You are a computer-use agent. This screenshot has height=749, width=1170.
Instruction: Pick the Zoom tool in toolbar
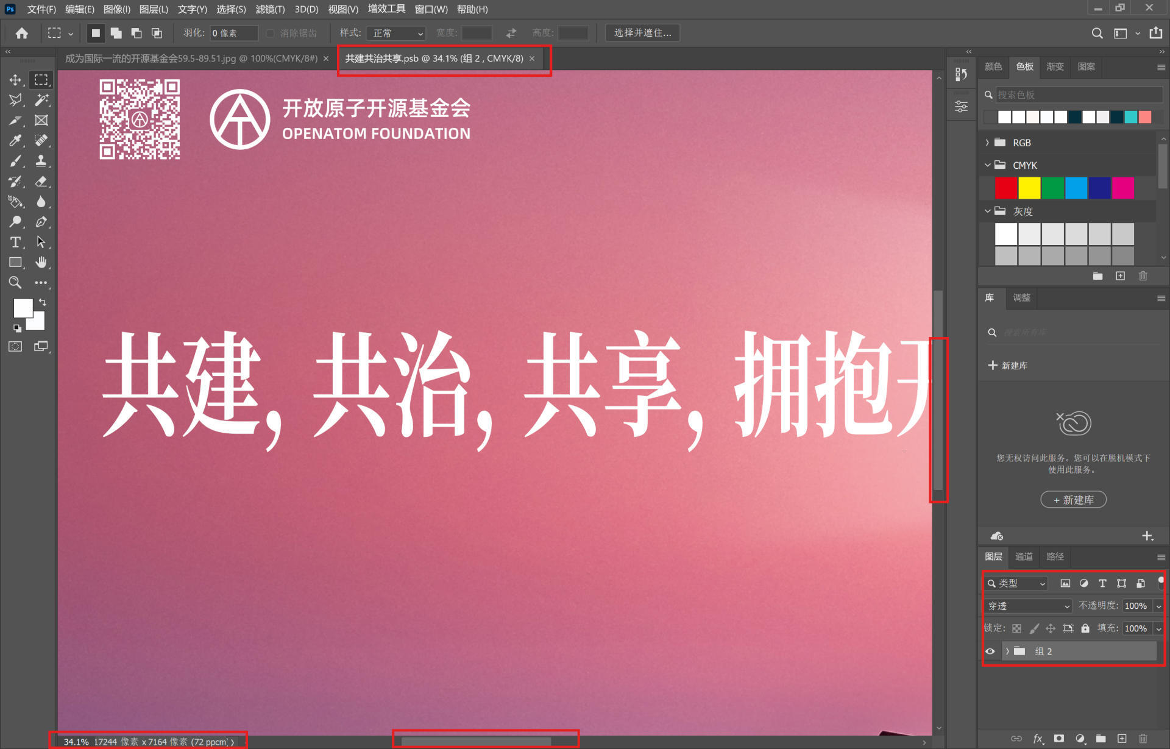click(x=15, y=283)
